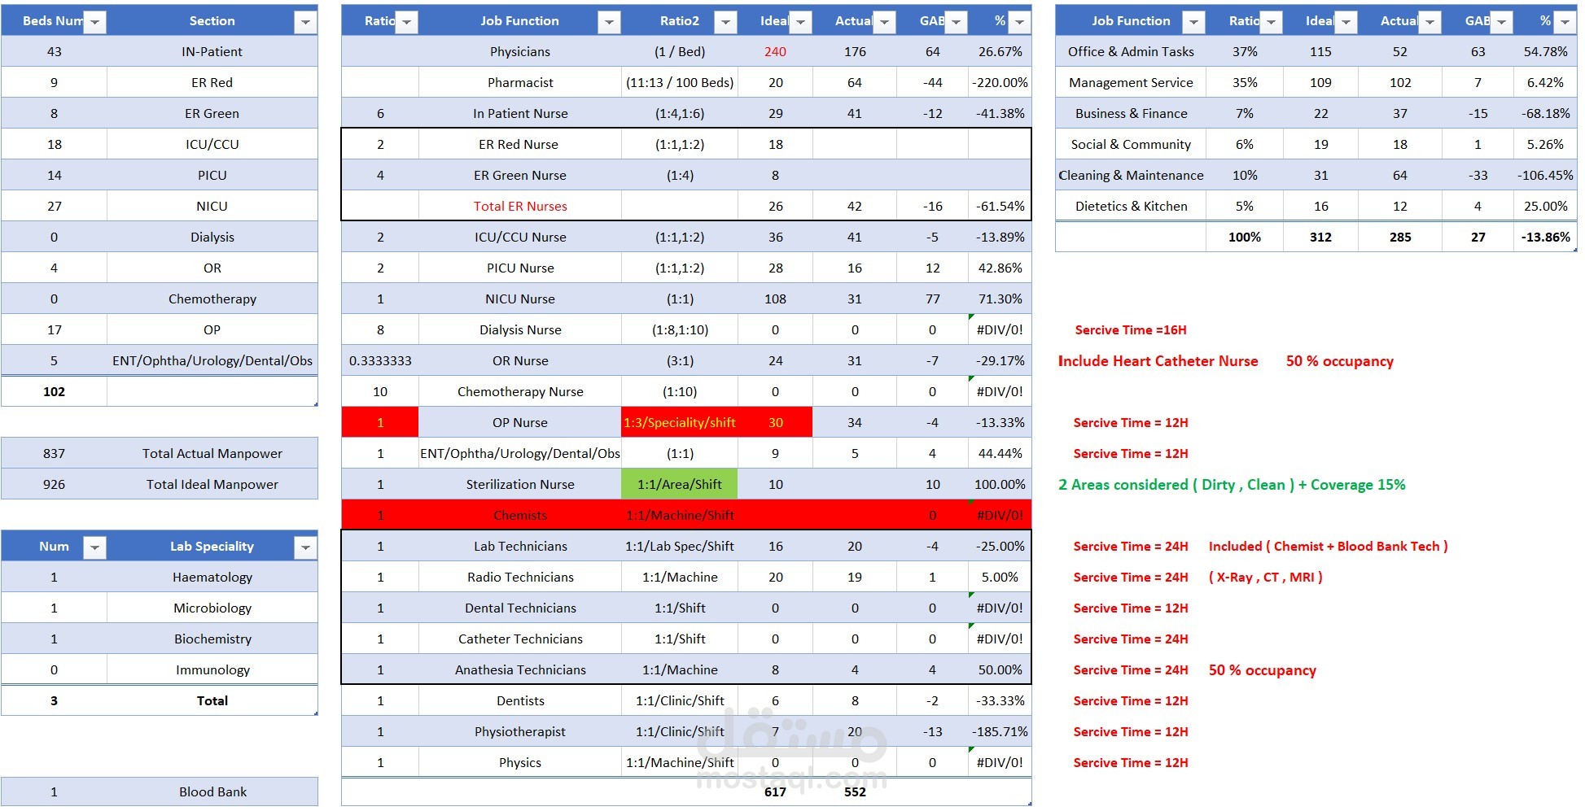Open % filter in the Physicians table
Image resolution: width=1585 pixels, height=811 pixels.
pyautogui.click(x=1020, y=22)
